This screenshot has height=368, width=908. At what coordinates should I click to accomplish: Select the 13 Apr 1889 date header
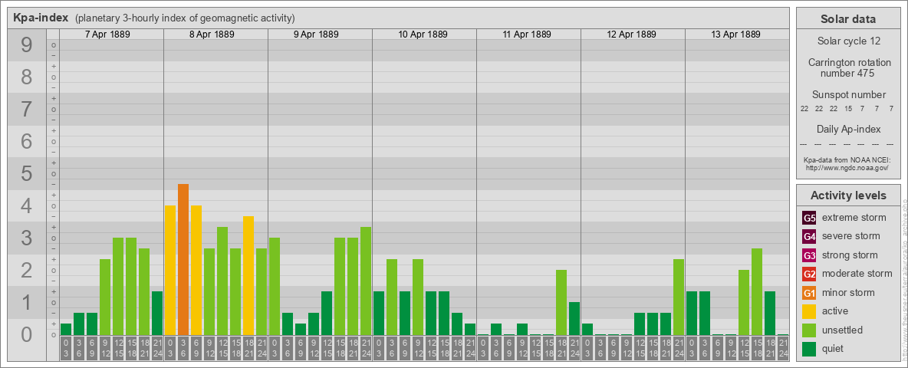point(736,34)
